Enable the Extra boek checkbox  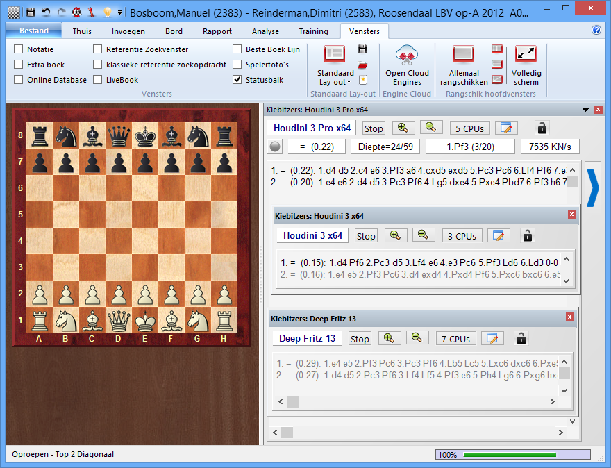(18, 65)
